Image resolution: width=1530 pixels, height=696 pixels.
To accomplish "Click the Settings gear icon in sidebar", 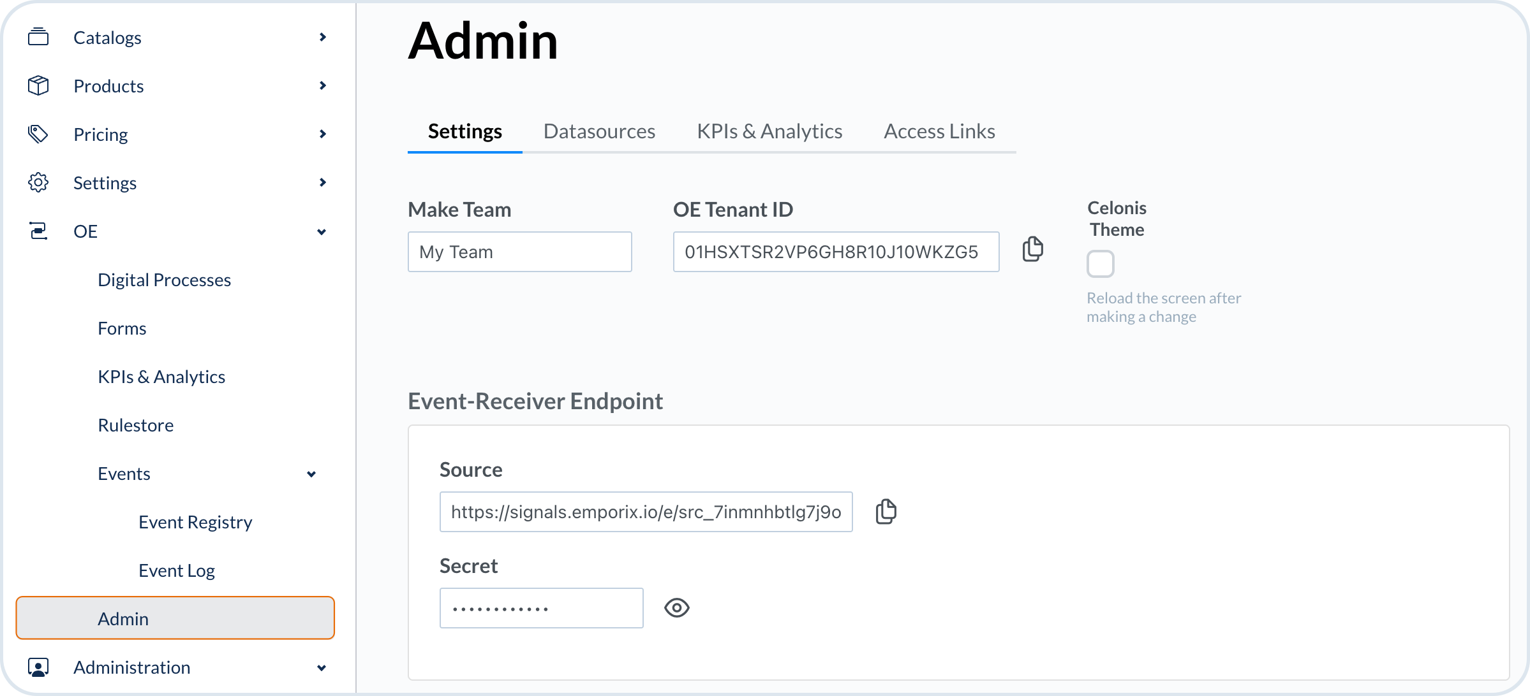I will pos(38,182).
